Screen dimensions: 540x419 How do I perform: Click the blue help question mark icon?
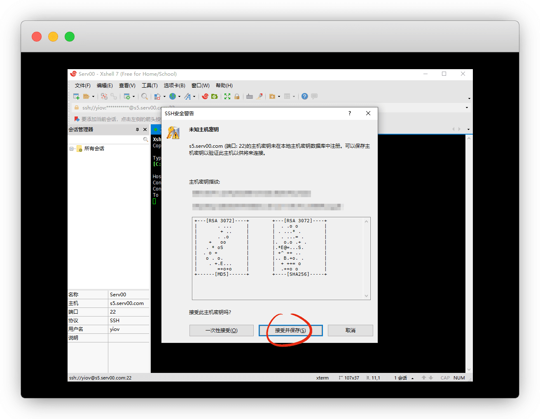[304, 96]
